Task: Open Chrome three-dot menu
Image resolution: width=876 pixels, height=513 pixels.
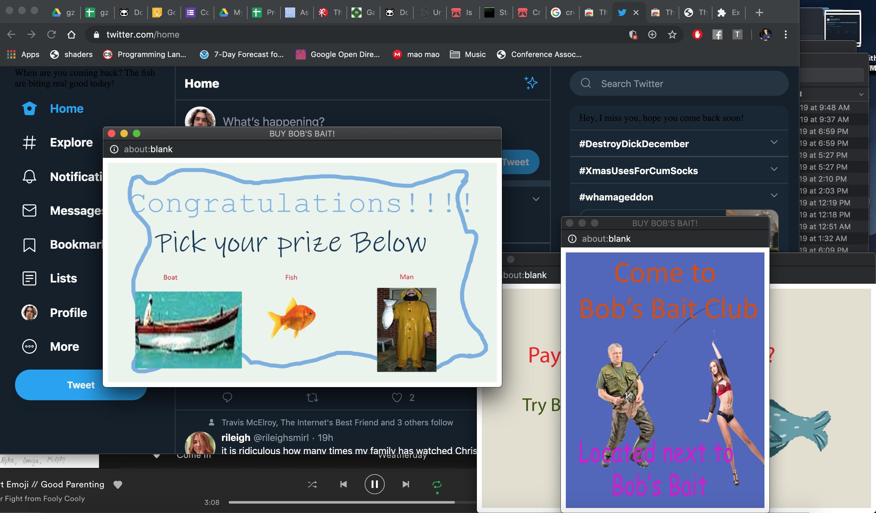Action: pos(786,34)
